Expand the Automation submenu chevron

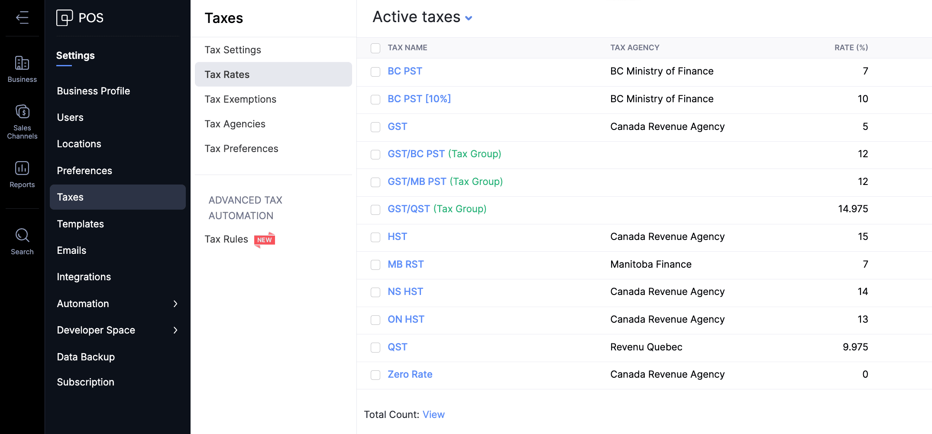(x=175, y=304)
